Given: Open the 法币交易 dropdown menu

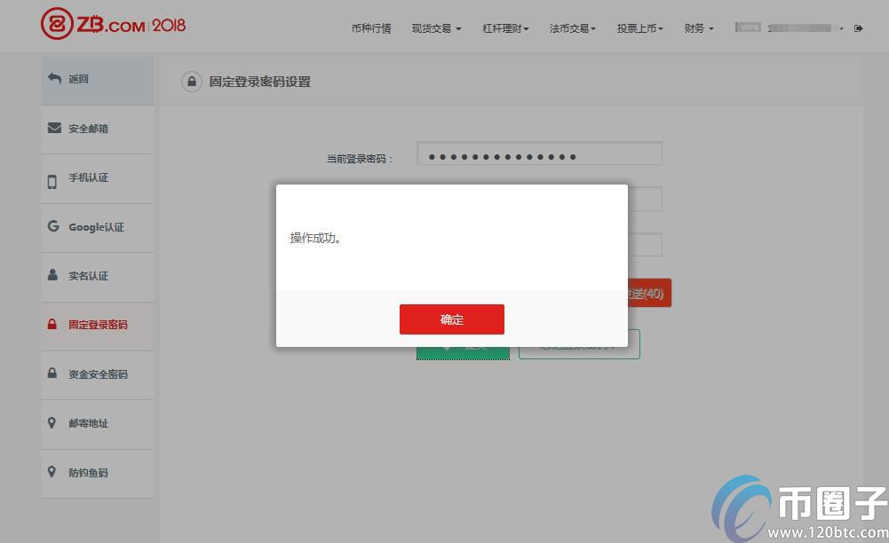Looking at the screenshot, I should (573, 28).
